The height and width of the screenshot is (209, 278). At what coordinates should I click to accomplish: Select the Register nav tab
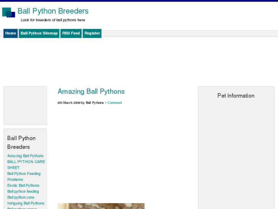92,33
